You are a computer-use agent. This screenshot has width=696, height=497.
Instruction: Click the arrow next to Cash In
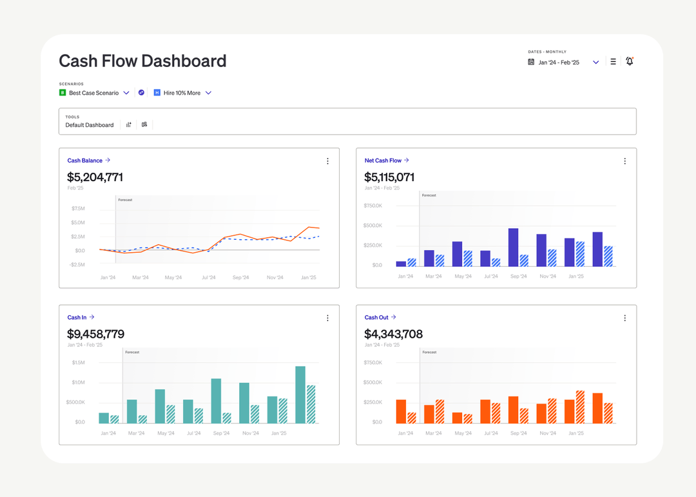coord(92,317)
